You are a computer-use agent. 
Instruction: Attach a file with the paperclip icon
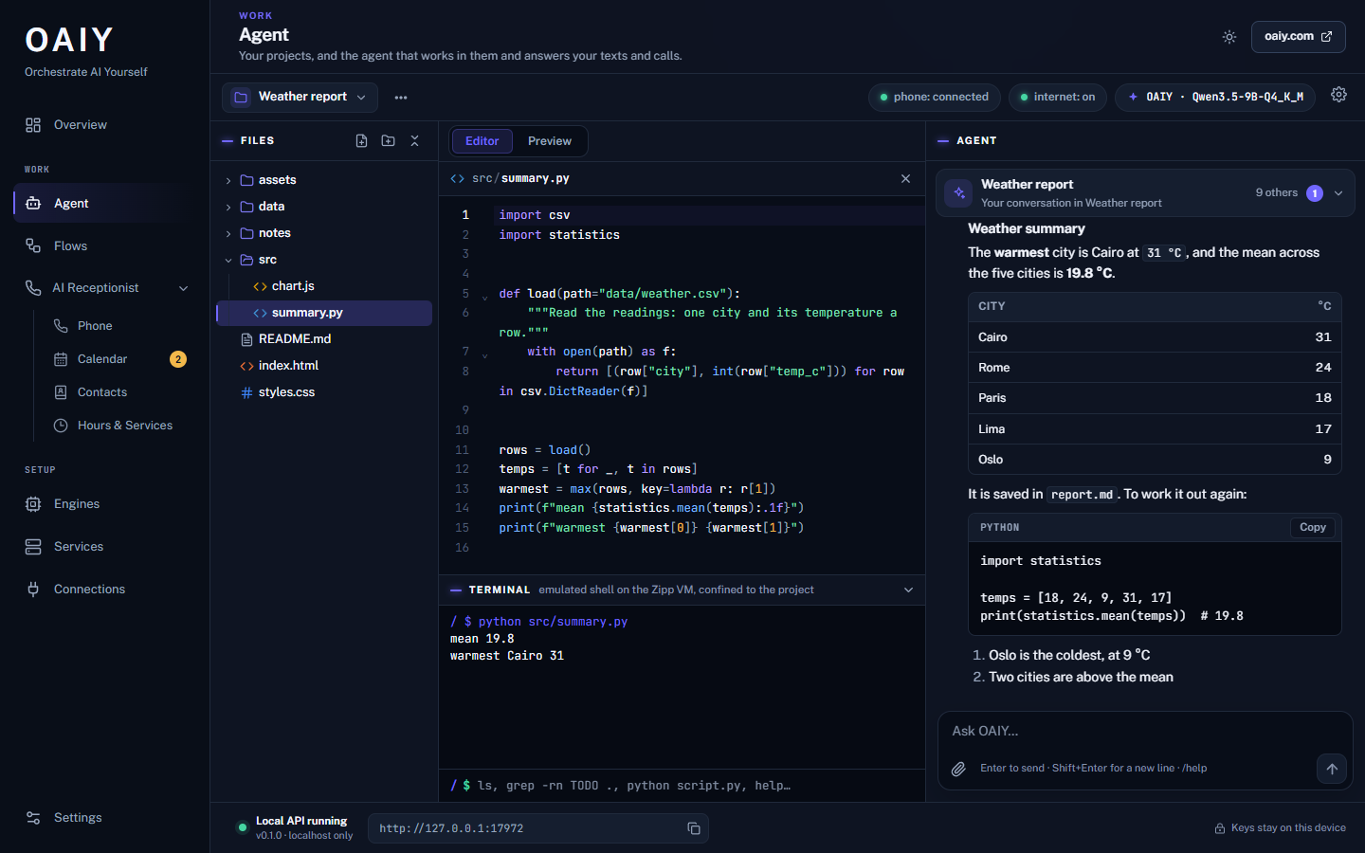click(x=958, y=769)
